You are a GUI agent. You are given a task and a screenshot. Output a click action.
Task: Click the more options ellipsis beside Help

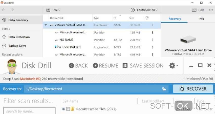point(211,10)
